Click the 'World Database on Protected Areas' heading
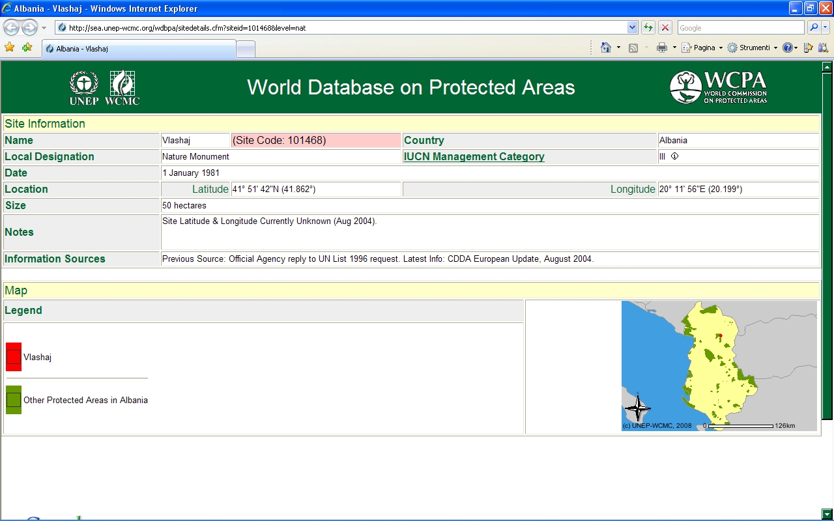 point(411,87)
